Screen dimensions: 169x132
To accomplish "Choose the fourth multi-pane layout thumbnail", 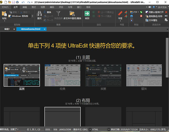I will point(144,116).
